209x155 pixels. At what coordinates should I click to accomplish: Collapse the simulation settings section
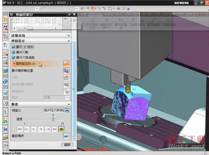(41, 41)
